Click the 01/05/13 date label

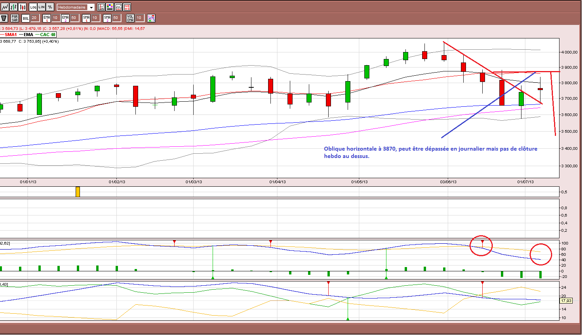(360, 182)
